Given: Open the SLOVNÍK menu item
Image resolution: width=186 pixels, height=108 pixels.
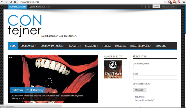Looking at the screenshot, I should 160,46.
